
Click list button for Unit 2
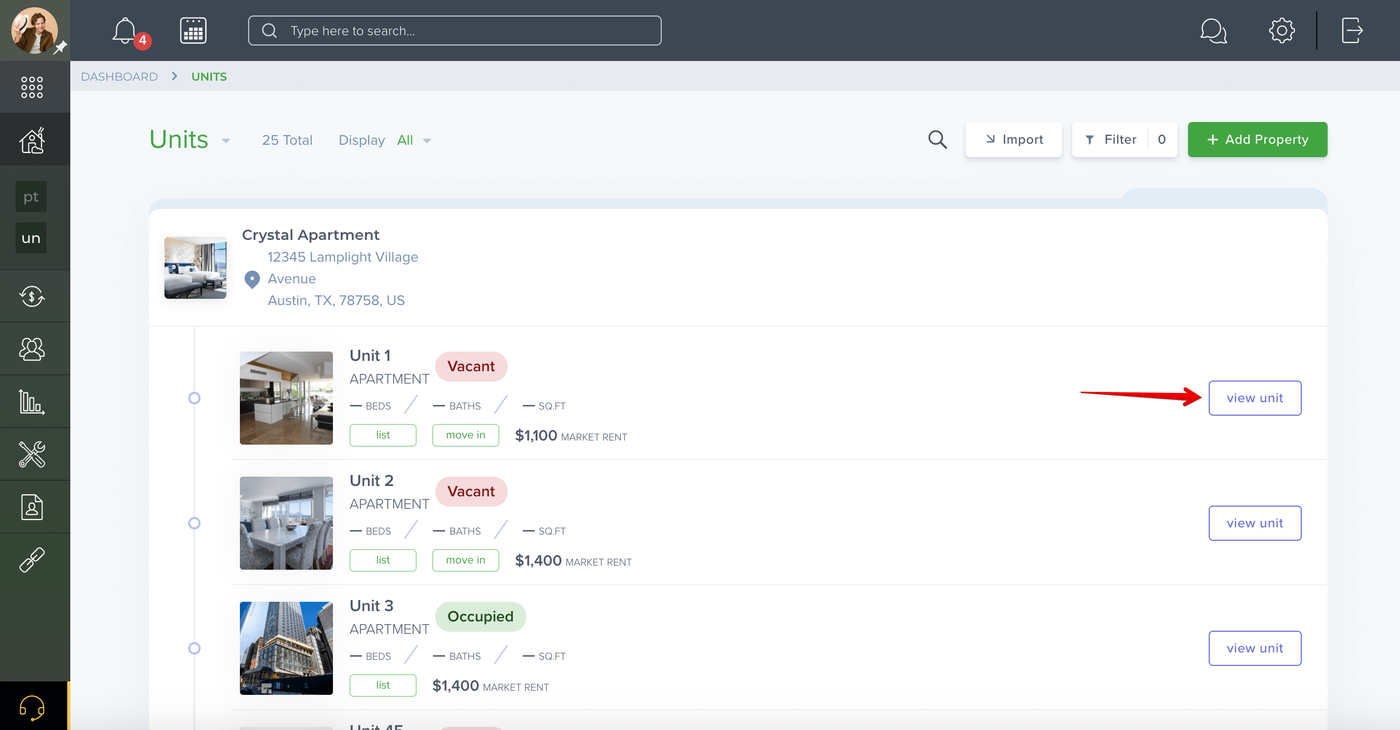(x=383, y=560)
